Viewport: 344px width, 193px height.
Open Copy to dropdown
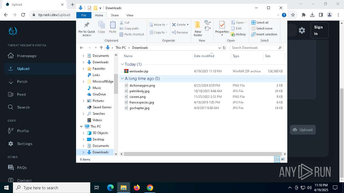[159, 32]
